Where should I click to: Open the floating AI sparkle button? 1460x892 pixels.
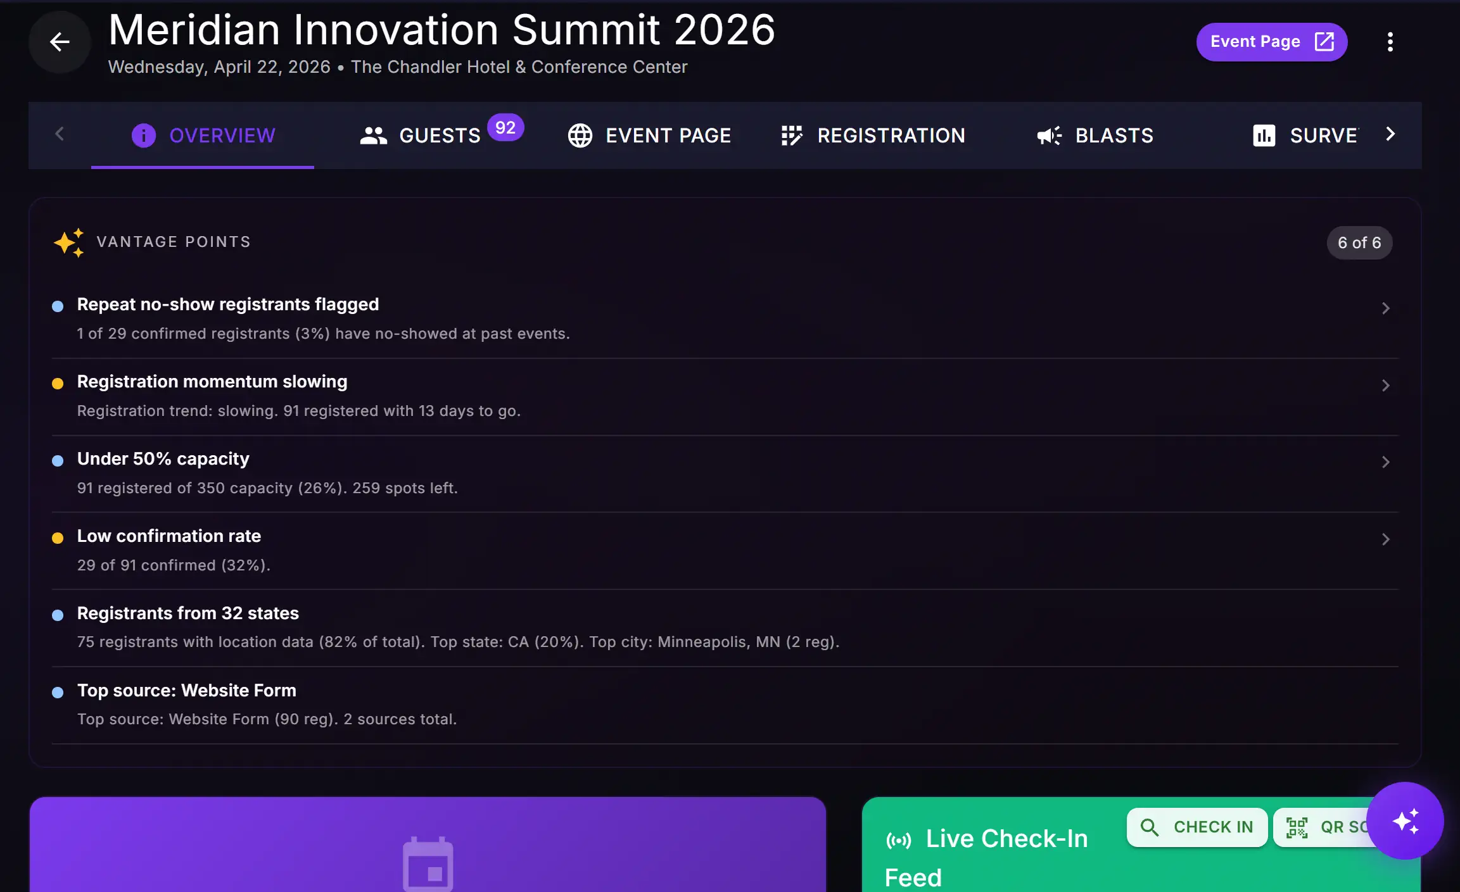pos(1406,820)
